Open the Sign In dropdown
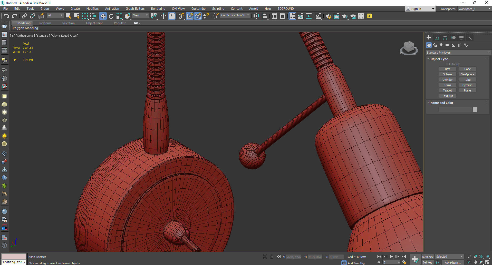 tap(420, 9)
